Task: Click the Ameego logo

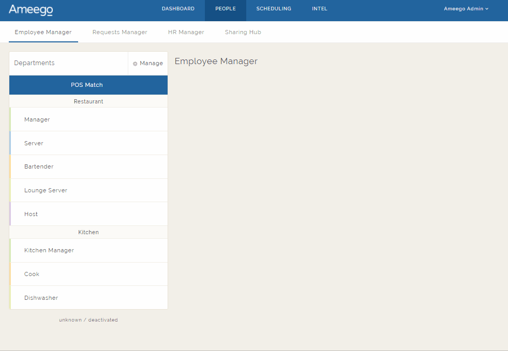Action: pos(31,10)
